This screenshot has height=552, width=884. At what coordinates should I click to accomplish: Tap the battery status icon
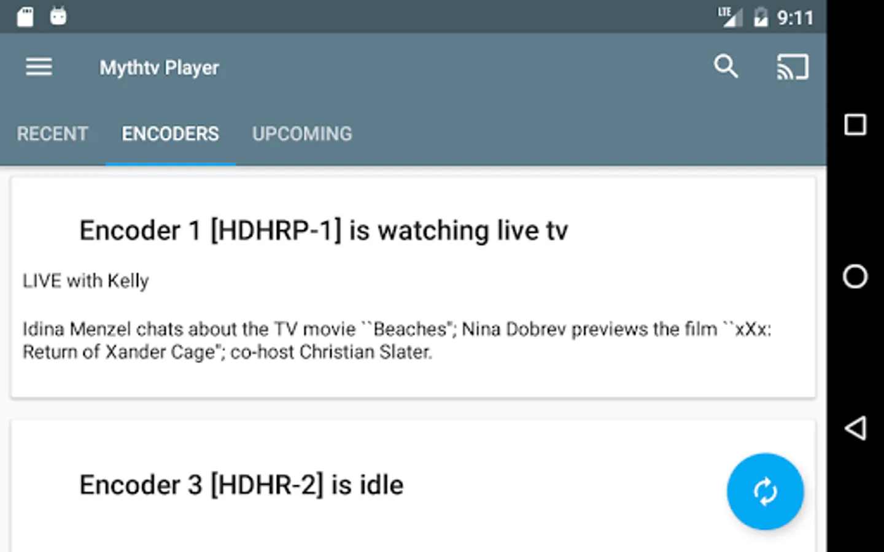click(761, 17)
